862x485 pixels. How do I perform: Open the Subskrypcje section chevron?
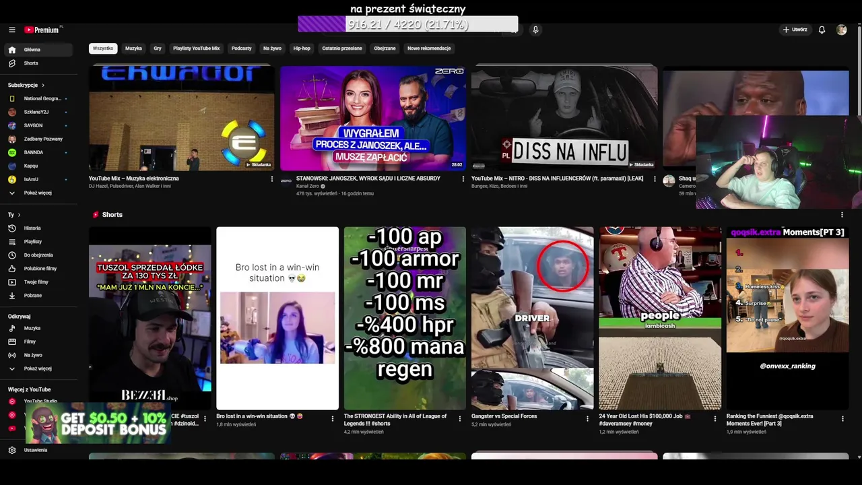(x=43, y=86)
